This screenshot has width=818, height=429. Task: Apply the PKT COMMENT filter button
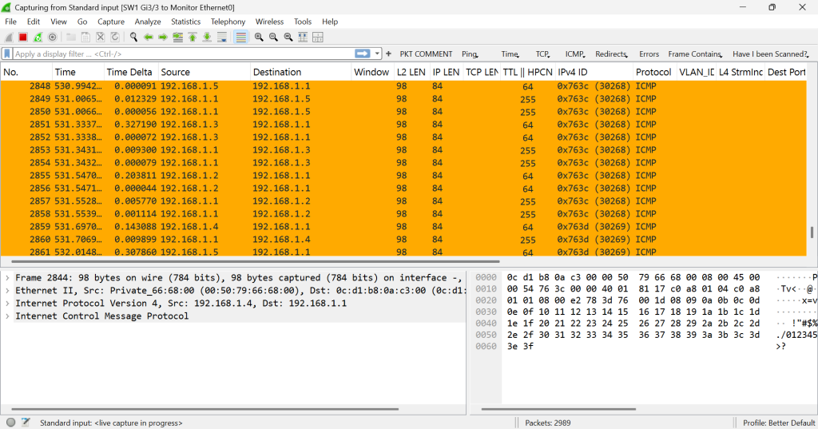pos(426,54)
